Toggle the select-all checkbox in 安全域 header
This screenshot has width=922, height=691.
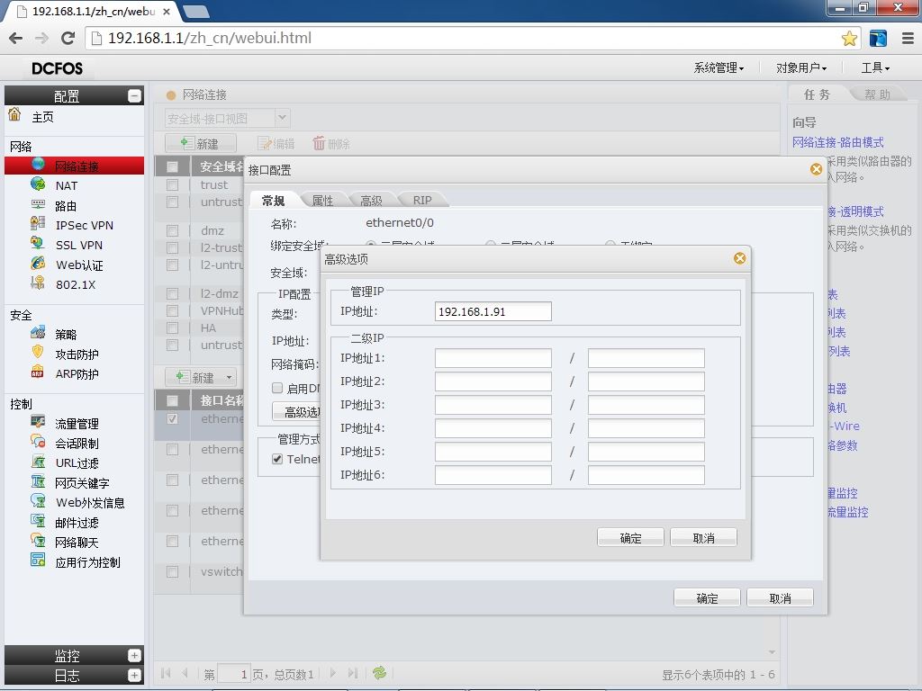pos(172,166)
